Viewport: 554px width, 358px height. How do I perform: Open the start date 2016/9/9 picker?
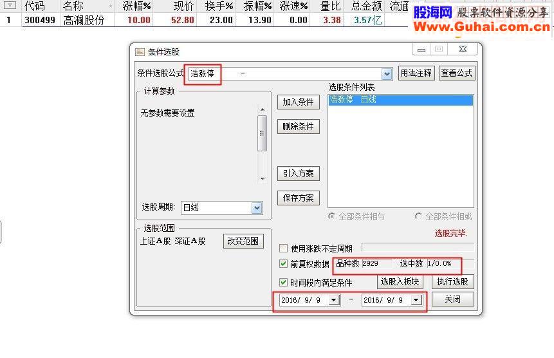coord(333,301)
